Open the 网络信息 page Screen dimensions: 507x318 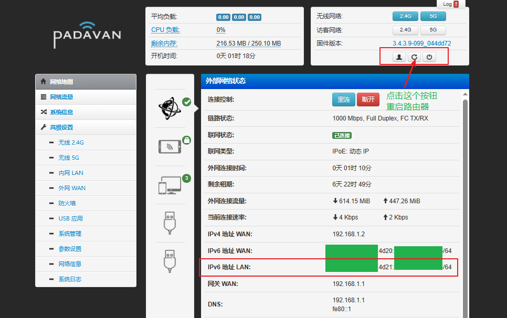pos(86,264)
